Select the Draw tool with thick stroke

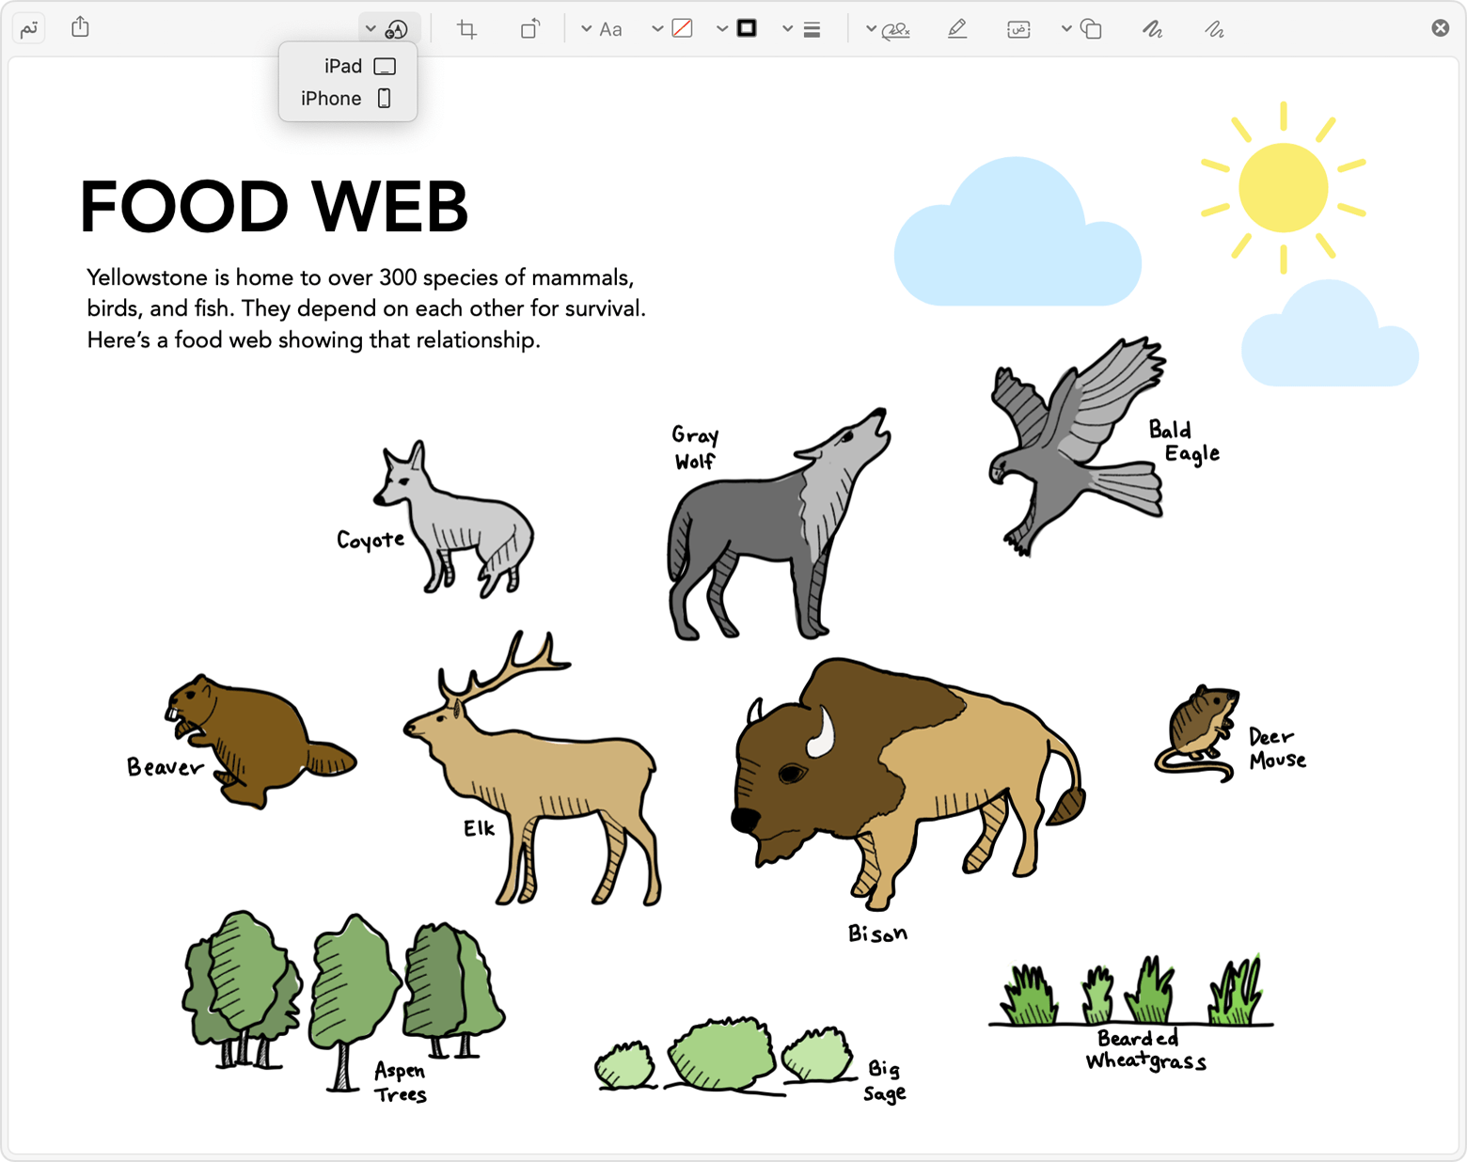(x=1152, y=29)
